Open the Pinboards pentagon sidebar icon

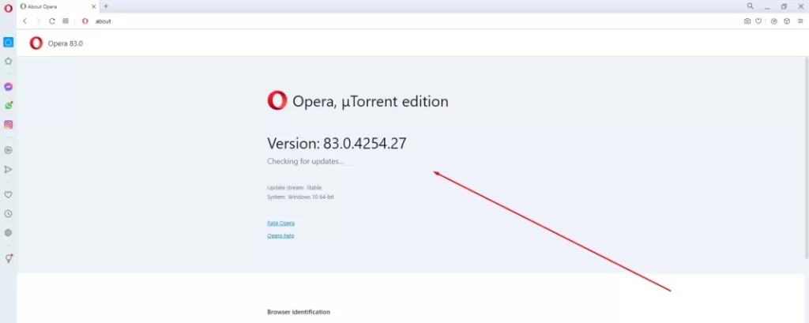coord(8,61)
